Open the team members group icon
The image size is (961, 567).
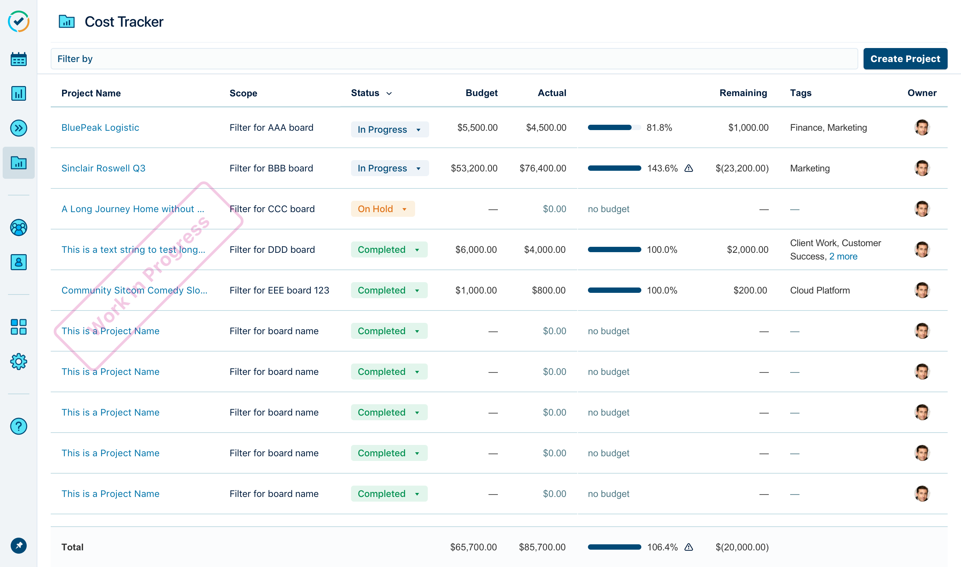point(18,228)
